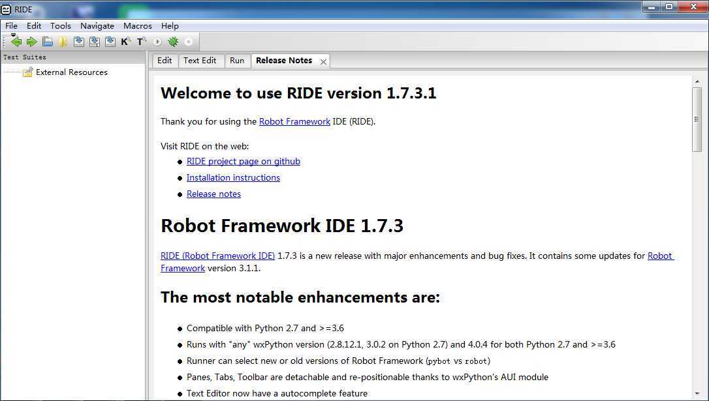Image resolution: width=709 pixels, height=401 pixels.
Task: Select External Resources in the tree
Action: (71, 72)
